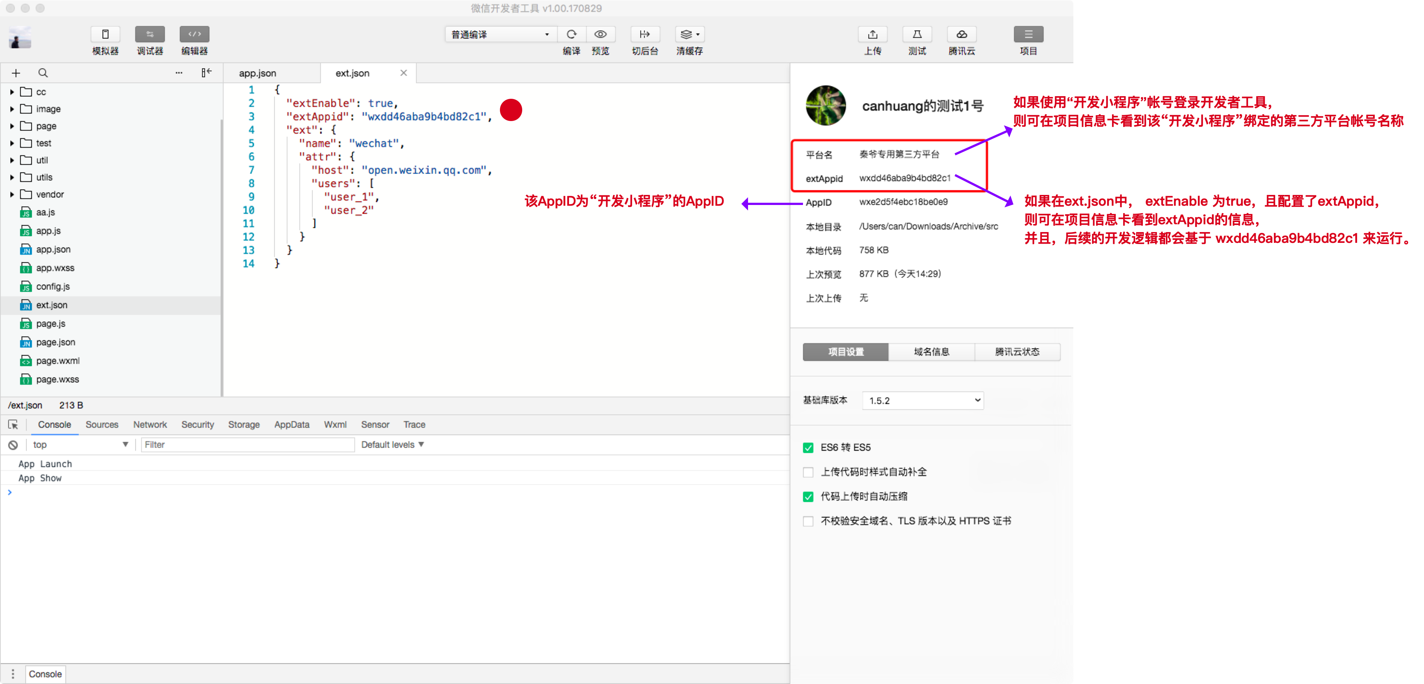Viewport: 1424px width, 684px height.
Task: Switch to the Network tab
Action: pyautogui.click(x=150, y=424)
